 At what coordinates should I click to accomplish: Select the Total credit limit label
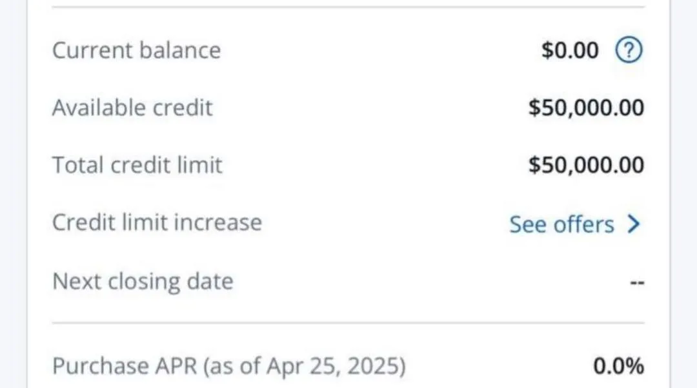coord(137,165)
